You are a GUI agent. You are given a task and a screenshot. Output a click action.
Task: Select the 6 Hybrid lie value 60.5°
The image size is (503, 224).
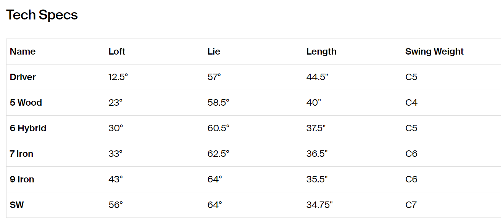click(218, 128)
